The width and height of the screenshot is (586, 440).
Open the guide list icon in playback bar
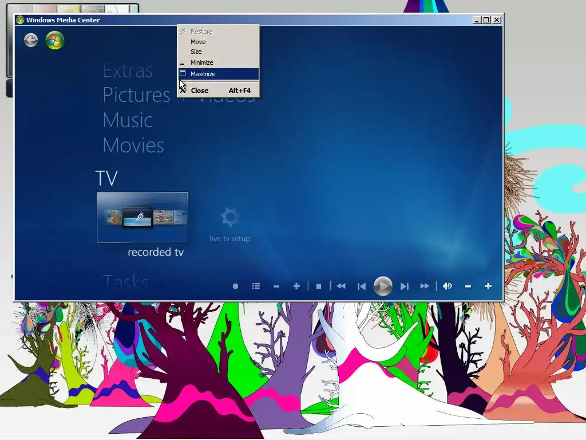tap(256, 286)
